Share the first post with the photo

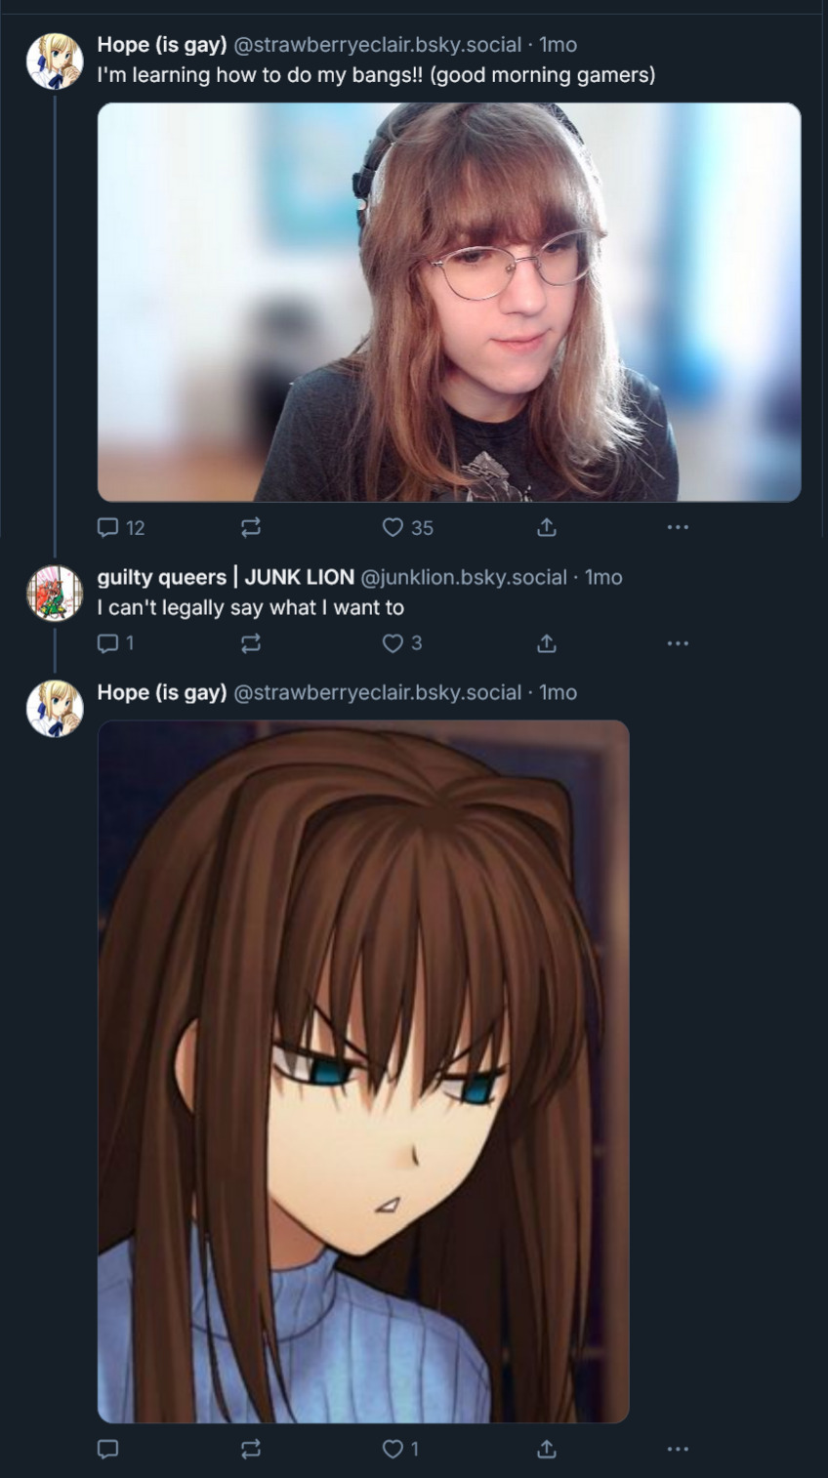(x=547, y=527)
